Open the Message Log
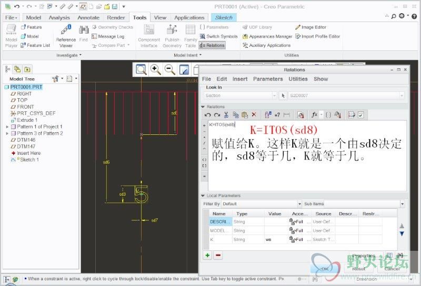The image size is (421, 286). (108, 36)
